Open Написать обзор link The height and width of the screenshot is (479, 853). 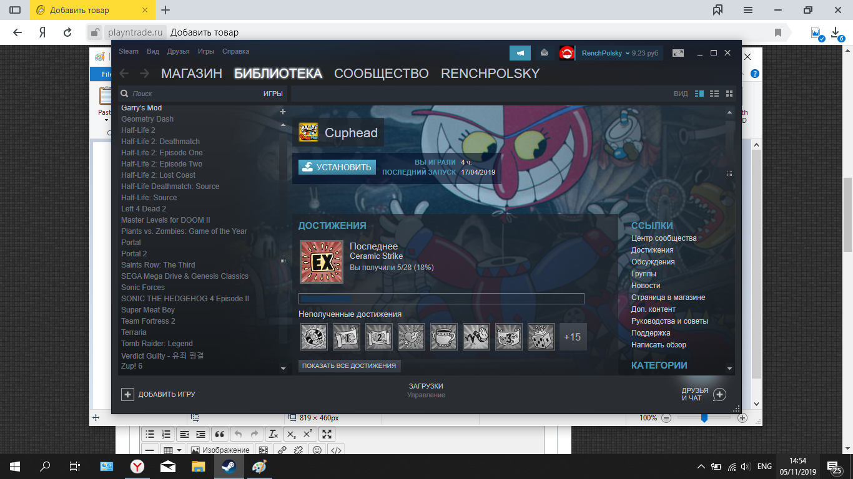tap(659, 345)
